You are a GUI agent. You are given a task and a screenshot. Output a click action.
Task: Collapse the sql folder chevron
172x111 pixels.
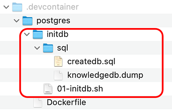click(37, 48)
